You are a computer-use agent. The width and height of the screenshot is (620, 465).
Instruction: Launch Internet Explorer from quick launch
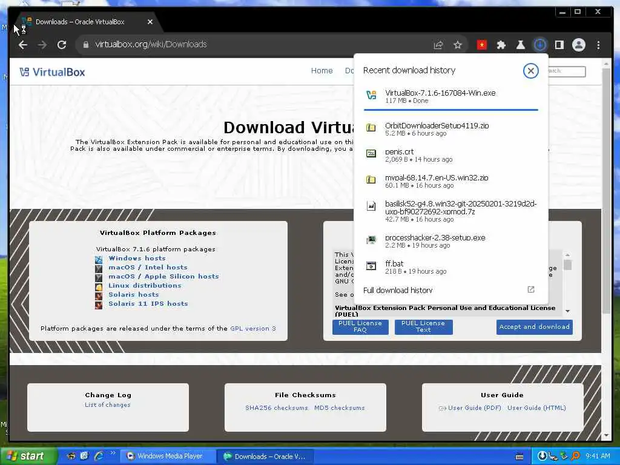(99, 456)
